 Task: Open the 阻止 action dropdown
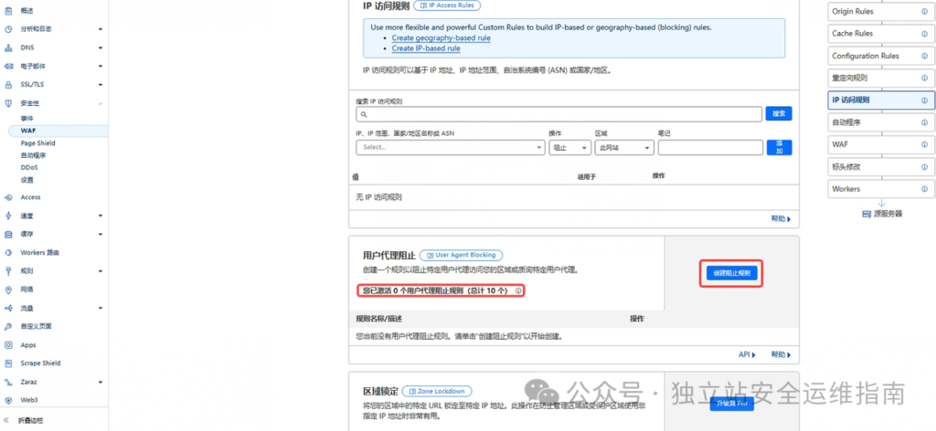point(569,147)
